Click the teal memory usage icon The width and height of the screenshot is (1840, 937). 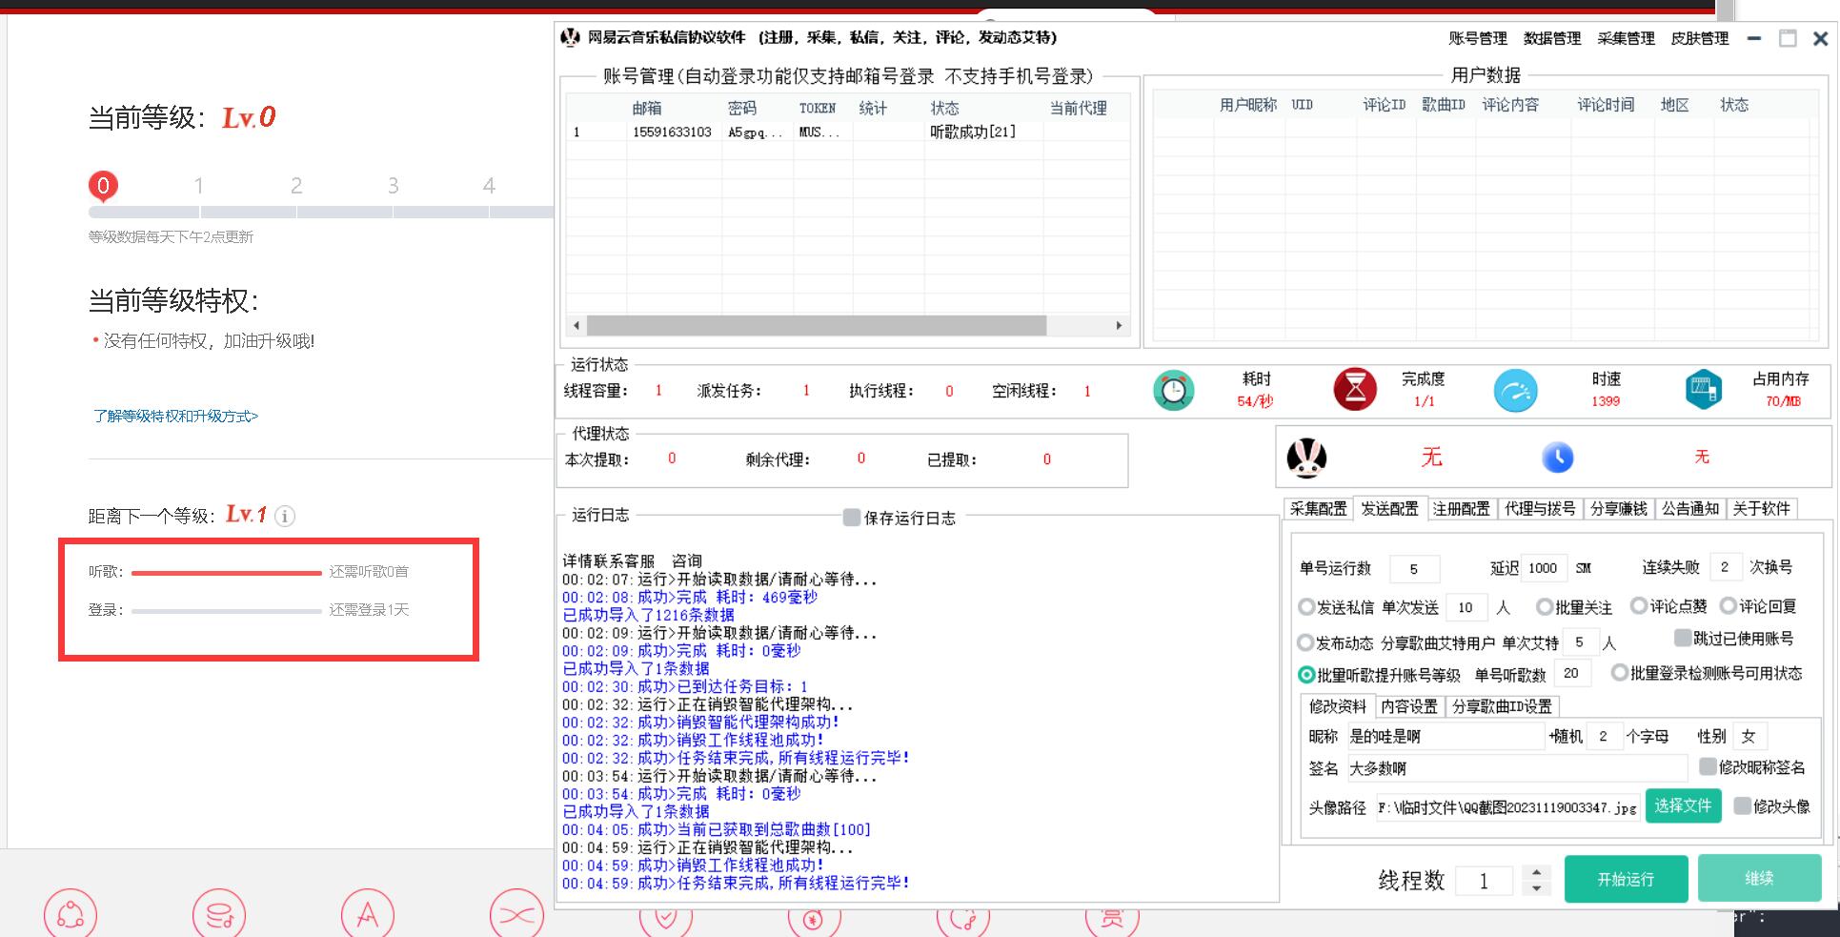click(1703, 390)
